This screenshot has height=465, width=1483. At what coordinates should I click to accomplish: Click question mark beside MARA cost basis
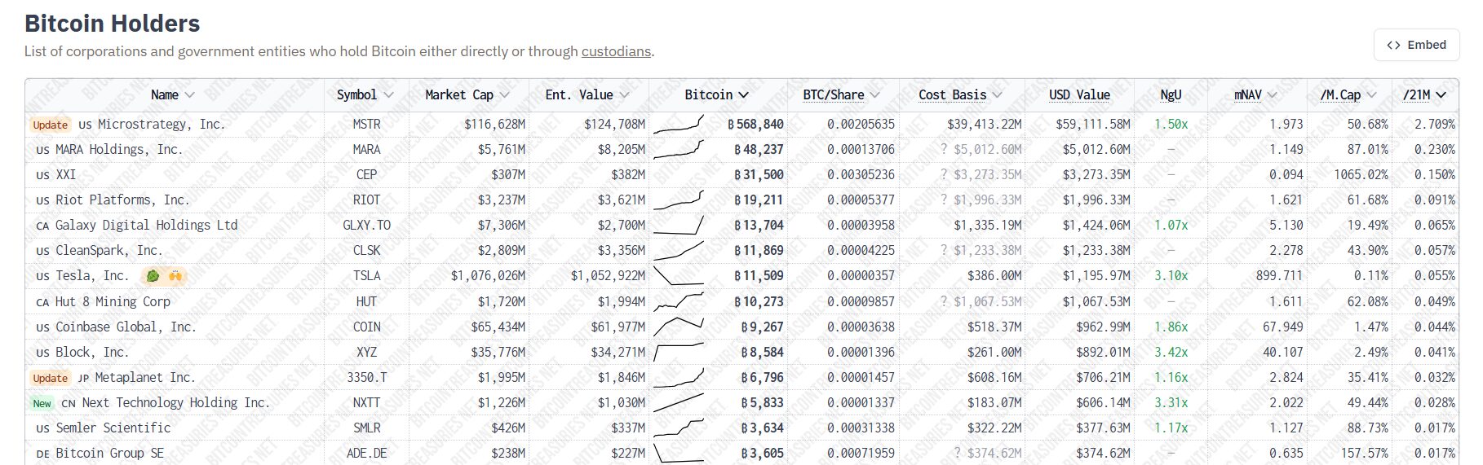(944, 149)
